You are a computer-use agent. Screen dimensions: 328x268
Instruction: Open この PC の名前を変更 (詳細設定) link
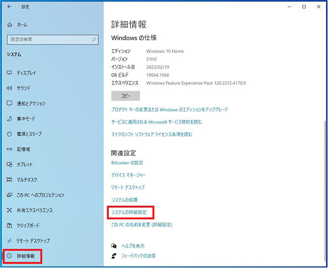(142, 225)
